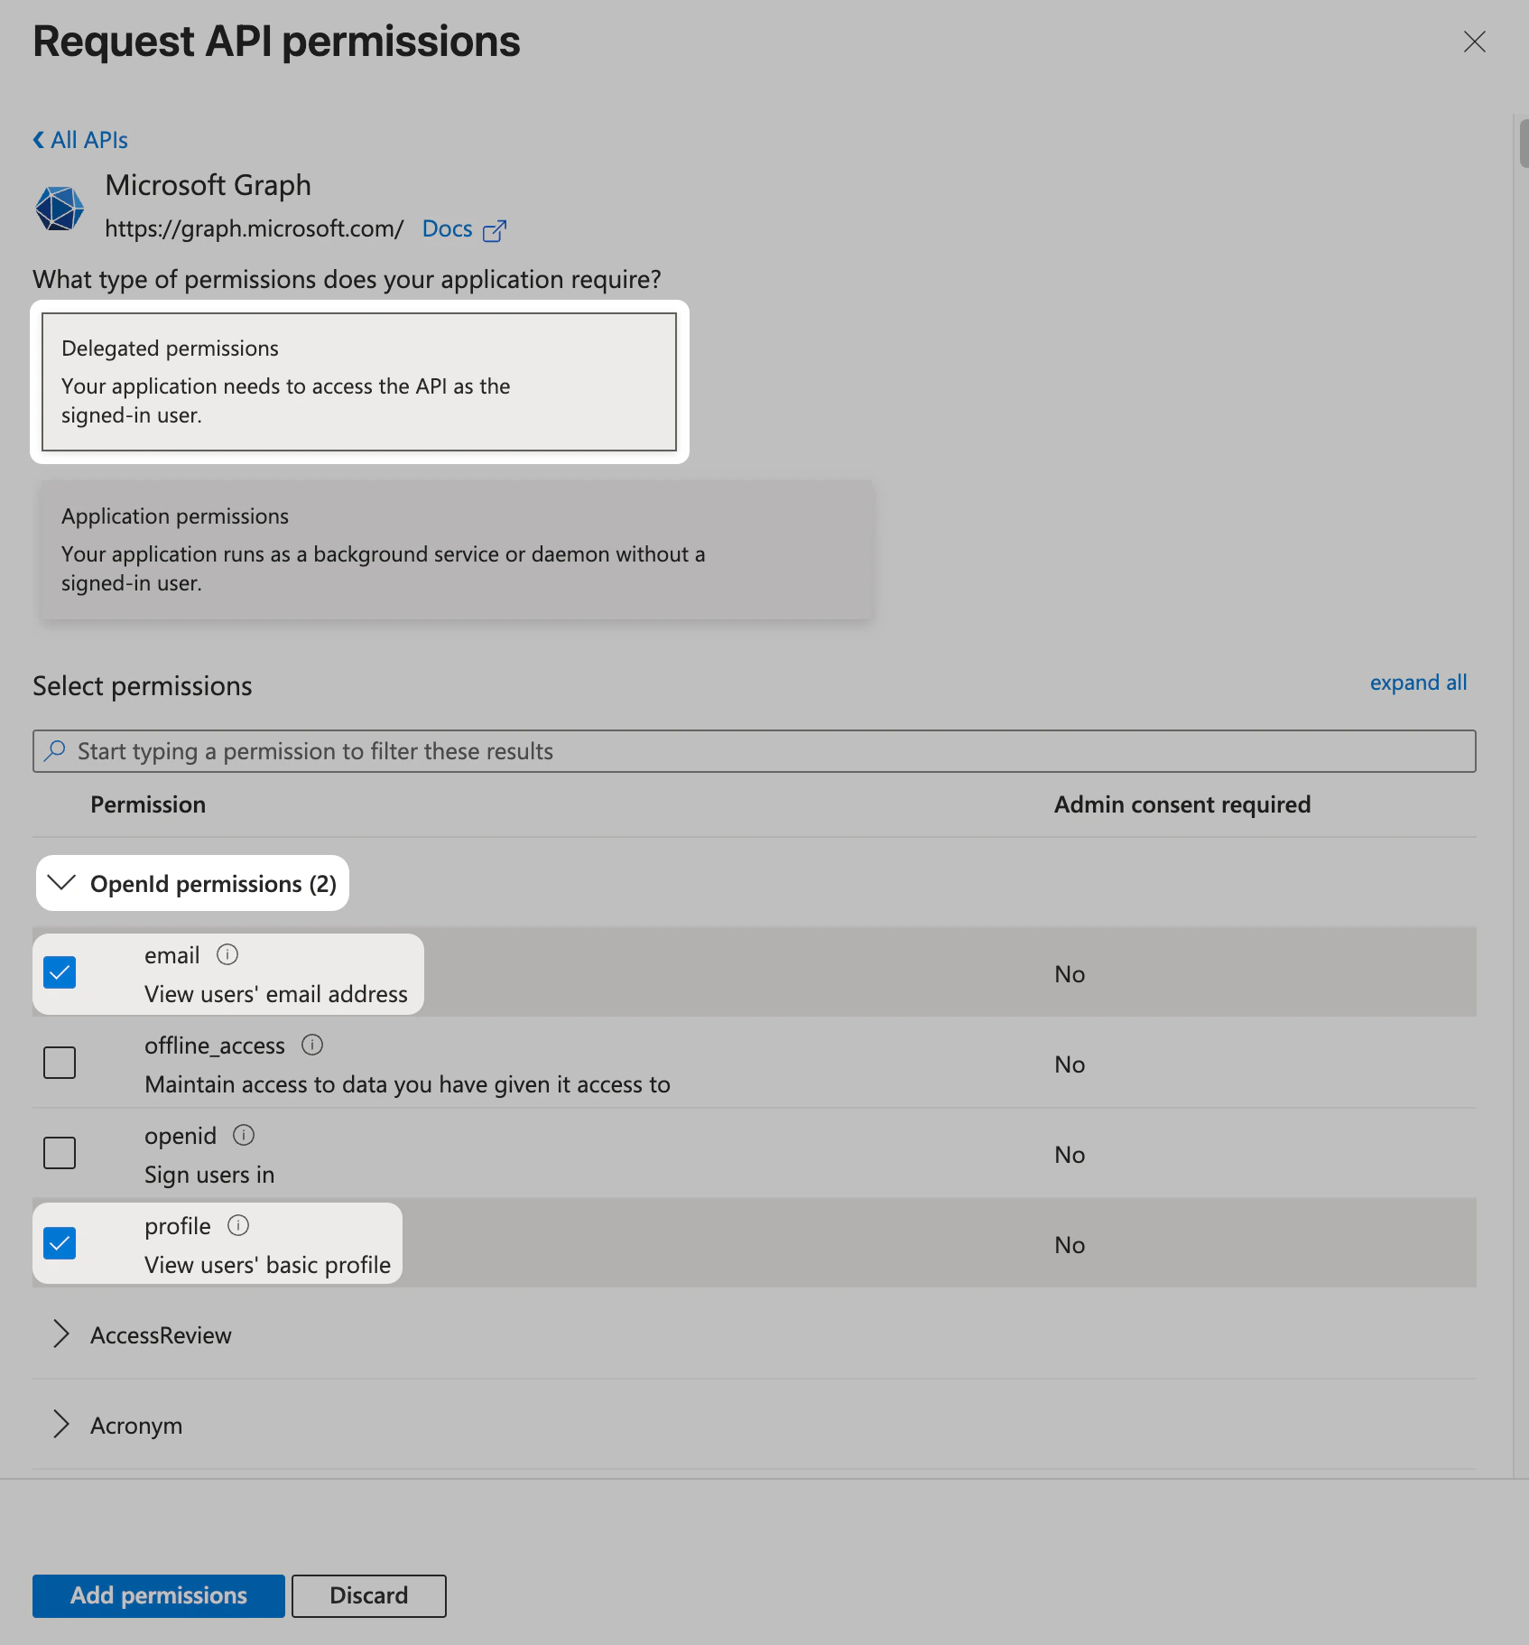1529x1645 pixels.
Task: Open Docs via the external link icon
Action: click(x=495, y=230)
